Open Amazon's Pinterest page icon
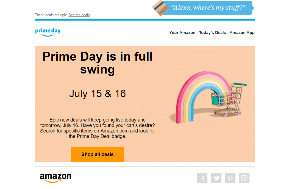 tap(230, 178)
